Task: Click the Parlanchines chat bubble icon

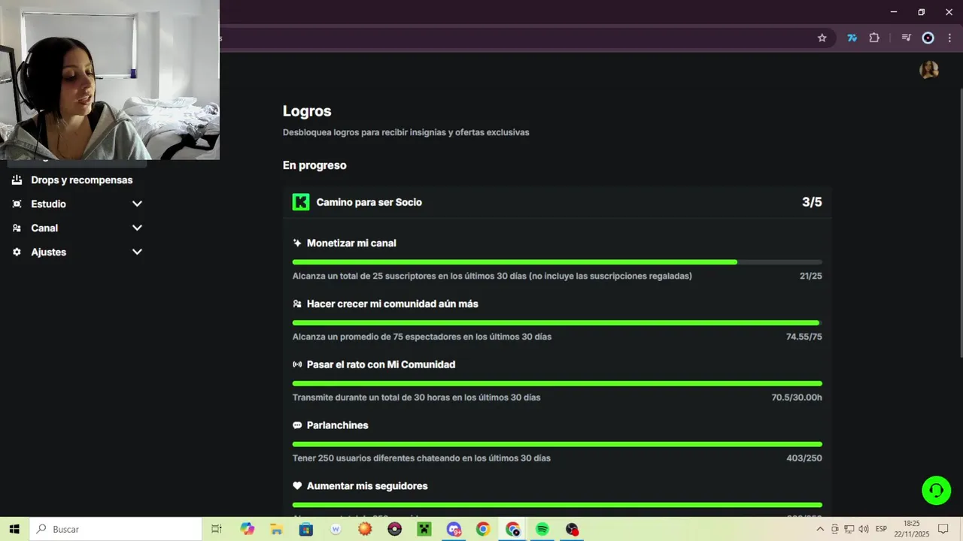Action: pyautogui.click(x=297, y=426)
